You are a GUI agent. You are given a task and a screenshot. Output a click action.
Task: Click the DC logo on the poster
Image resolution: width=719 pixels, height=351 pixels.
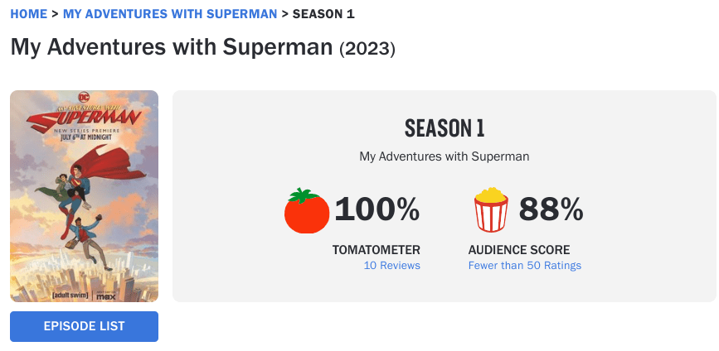[85, 98]
